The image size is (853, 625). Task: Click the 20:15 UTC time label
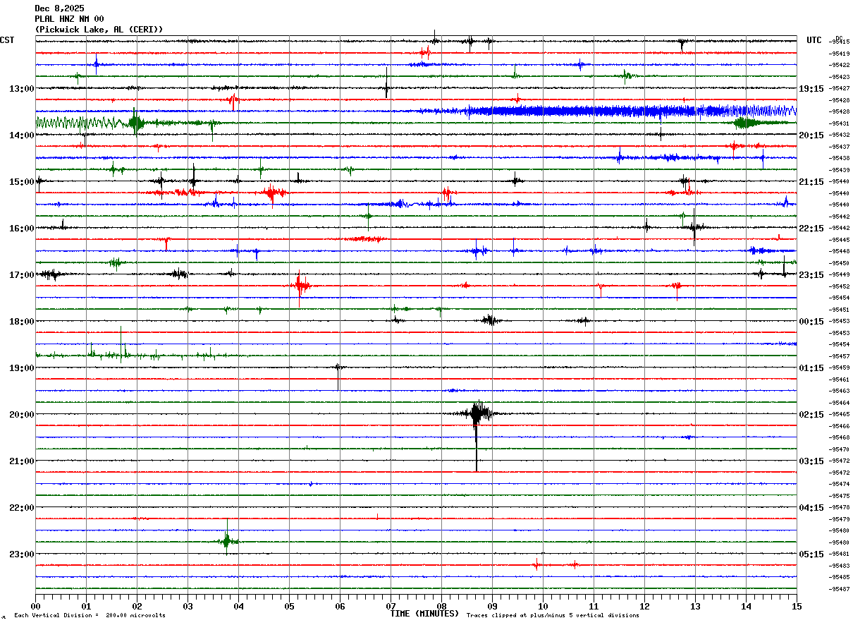tap(811, 135)
